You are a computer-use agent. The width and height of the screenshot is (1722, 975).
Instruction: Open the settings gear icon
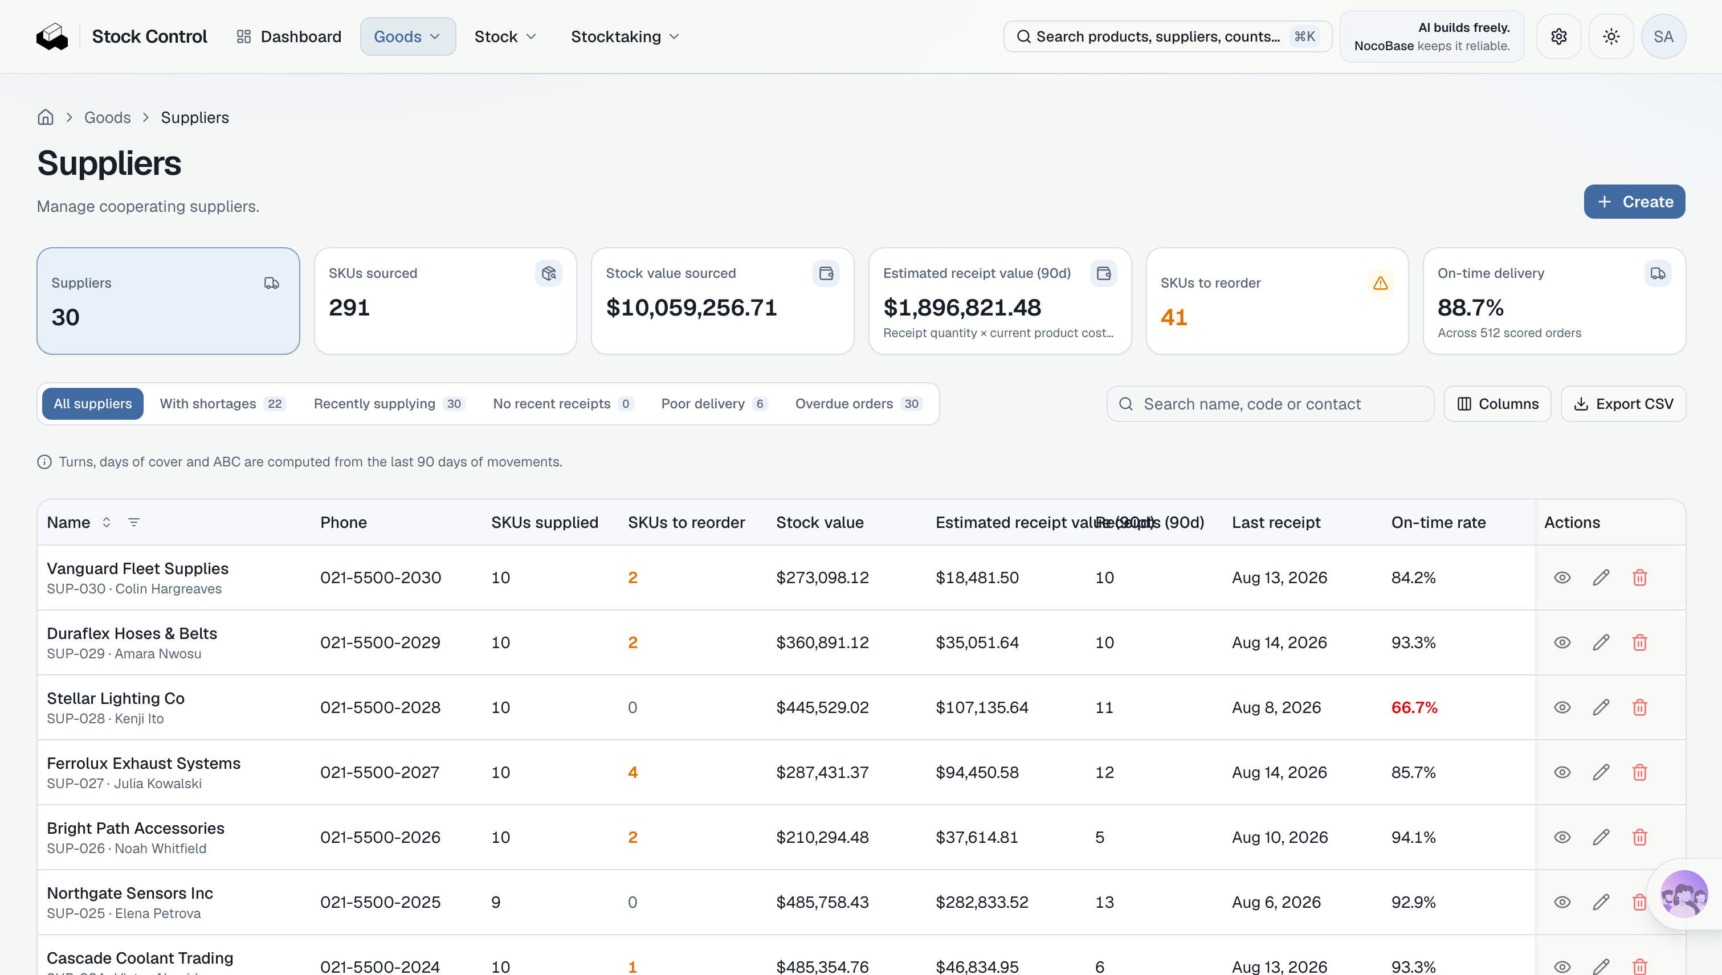[x=1559, y=37]
